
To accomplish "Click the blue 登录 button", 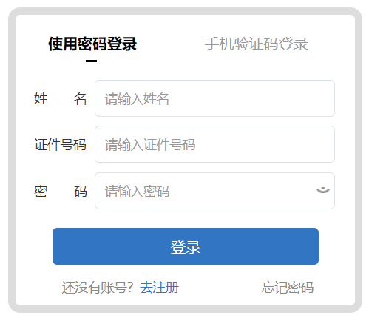I will click(x=186, y=246).
